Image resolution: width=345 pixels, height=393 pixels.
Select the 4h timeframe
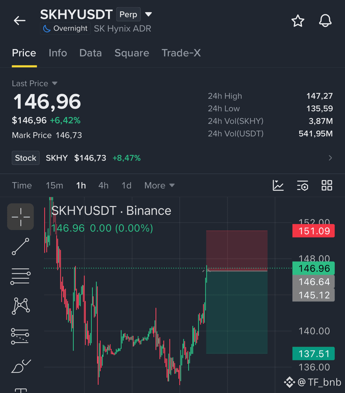click(x=103, y=185)
